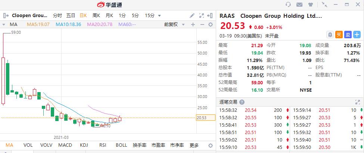Click the 20.53 price tag on chart axis
Viewport: 364px width, 153px height.
point(206,118)
